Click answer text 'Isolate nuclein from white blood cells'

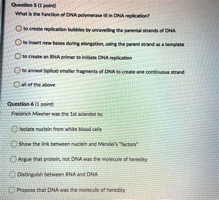(61, 129)
